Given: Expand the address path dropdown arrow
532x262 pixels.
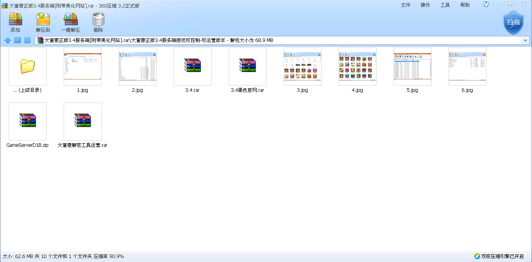Looking at the screenshot, I should pos(525,40).
